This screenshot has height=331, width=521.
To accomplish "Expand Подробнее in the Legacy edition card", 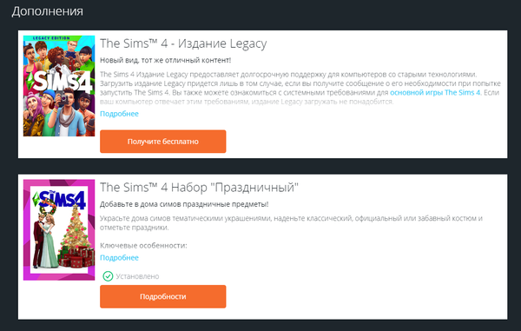I will (119, 114).
